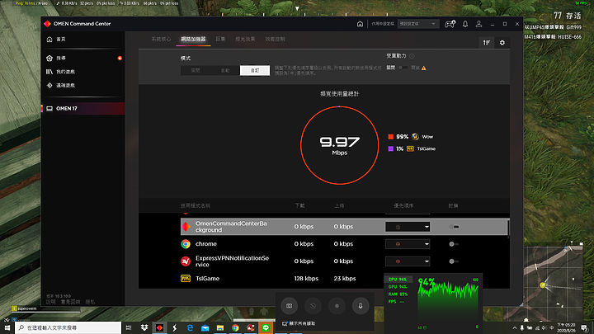Screen dimensions: 594x334
Task: Select the 自訂 custom mode option
Action: [x=255, y=70]
